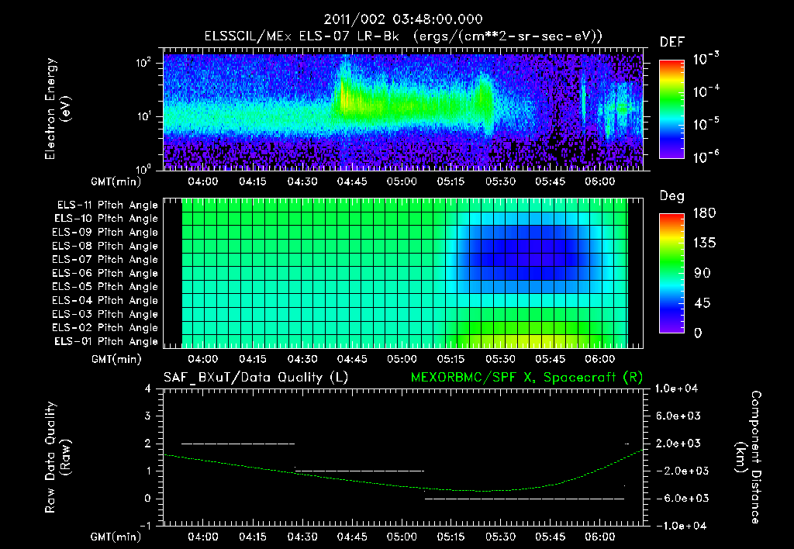Click the 180 value on the Deg scale

704,213
